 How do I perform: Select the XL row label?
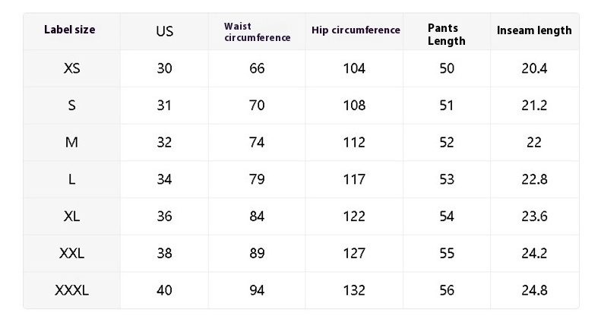pos(71,216)
